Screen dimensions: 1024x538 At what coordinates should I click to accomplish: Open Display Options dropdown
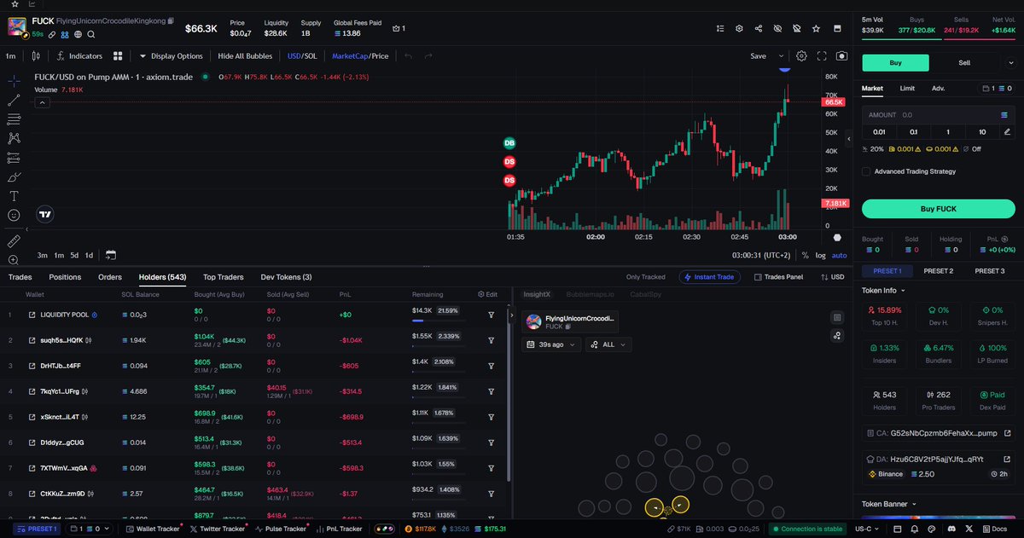pos(172,56)
